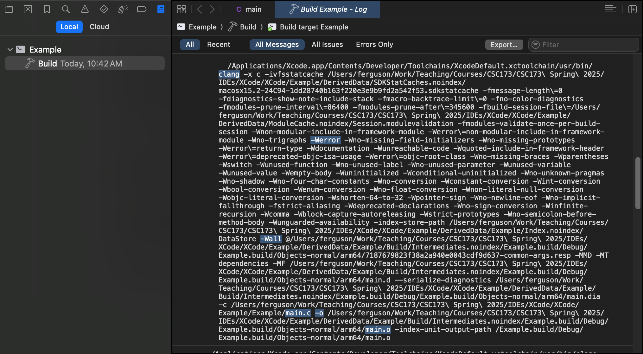This screenshot has height=354, width=643.
Task: Open the Find navigator magnifier icon
Action: (66, 9)
